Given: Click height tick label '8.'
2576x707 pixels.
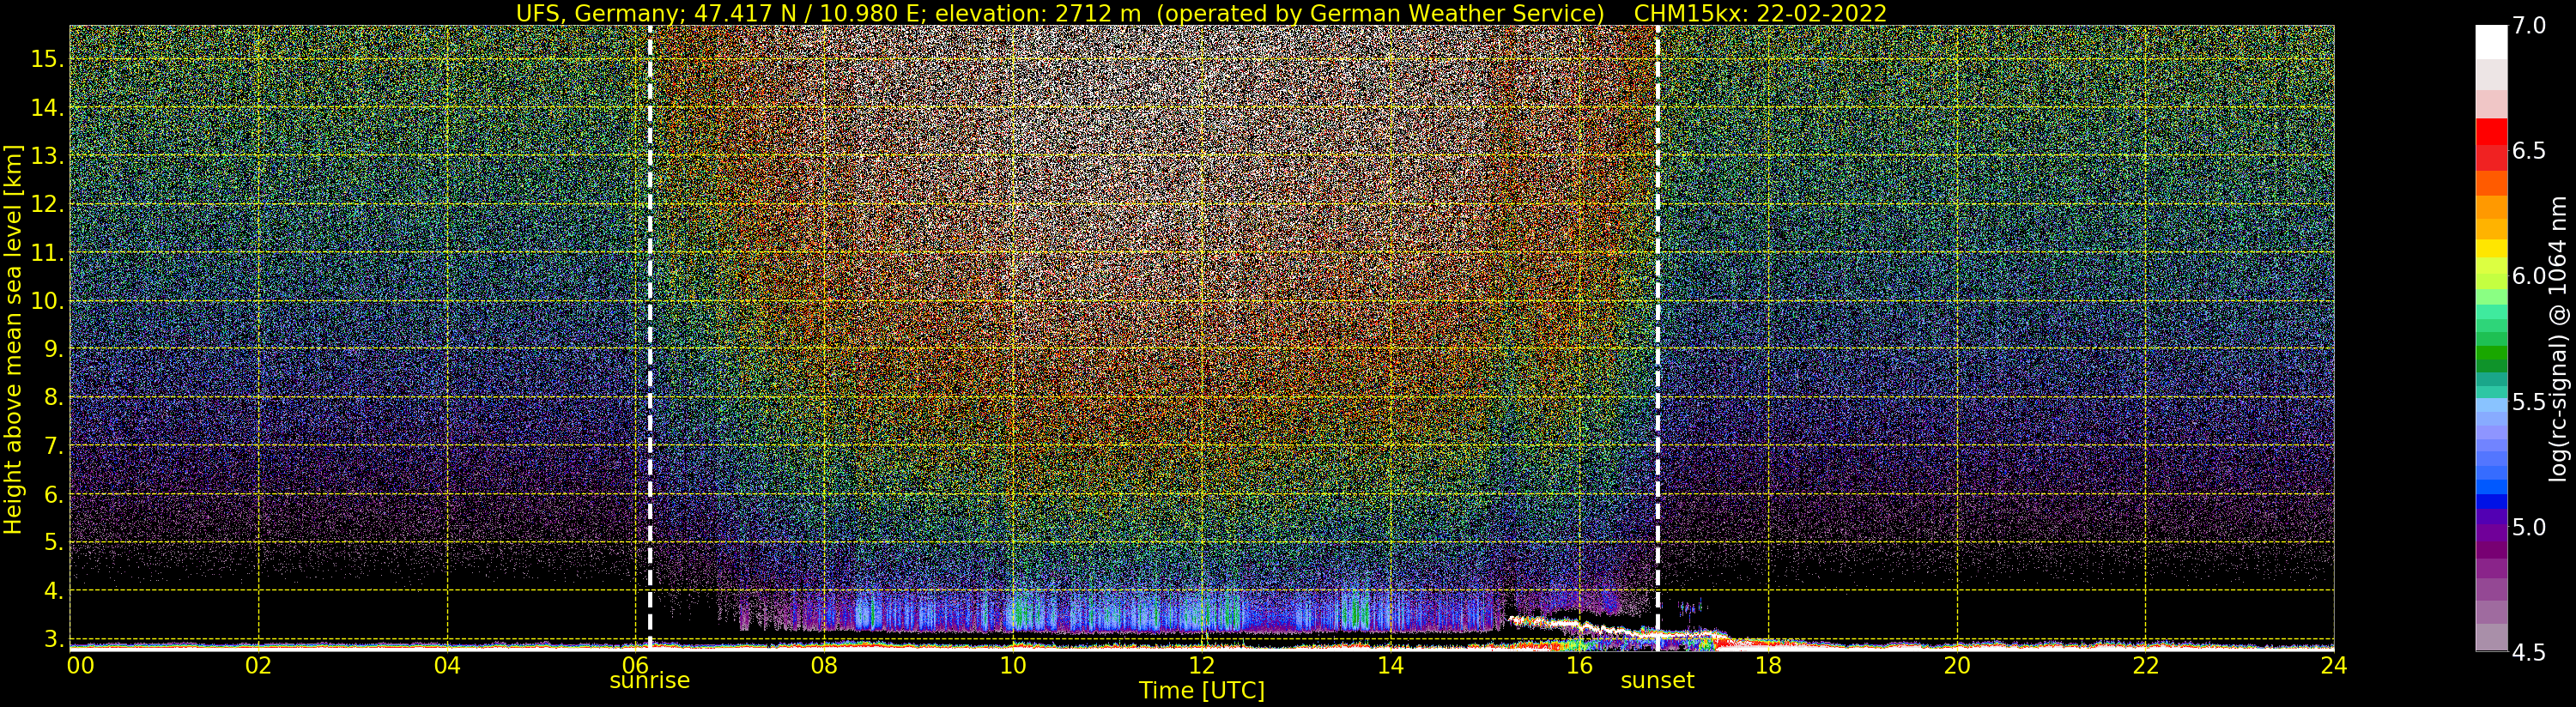Looking at the screenshot, I should pyautogui.click(x=53, y=396).
